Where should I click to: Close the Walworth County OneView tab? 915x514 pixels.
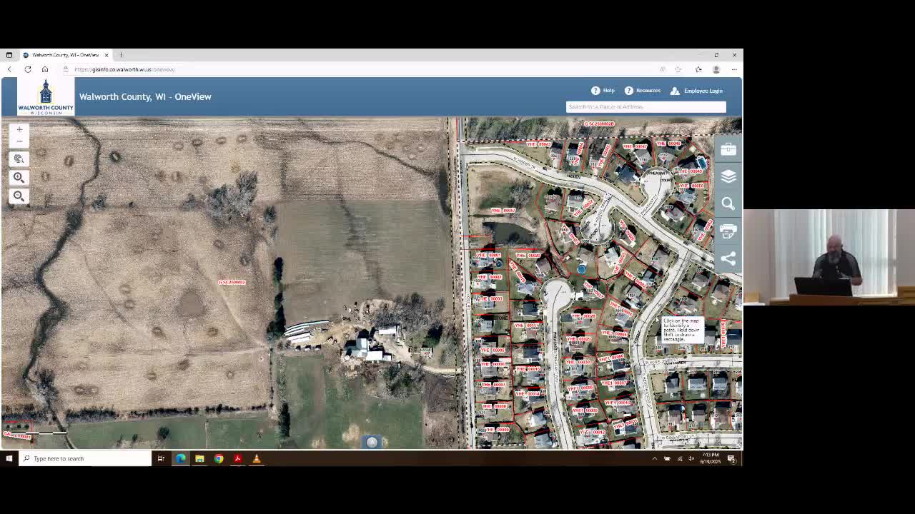(x=107, y=55)
